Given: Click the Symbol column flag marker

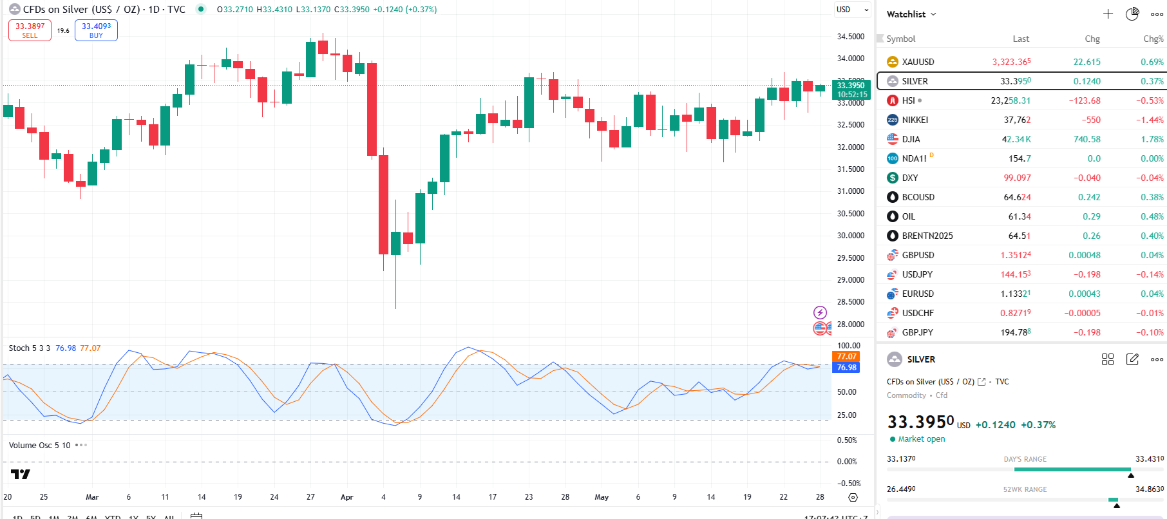Looking at the screenshot, I should [x=880, y=39].
